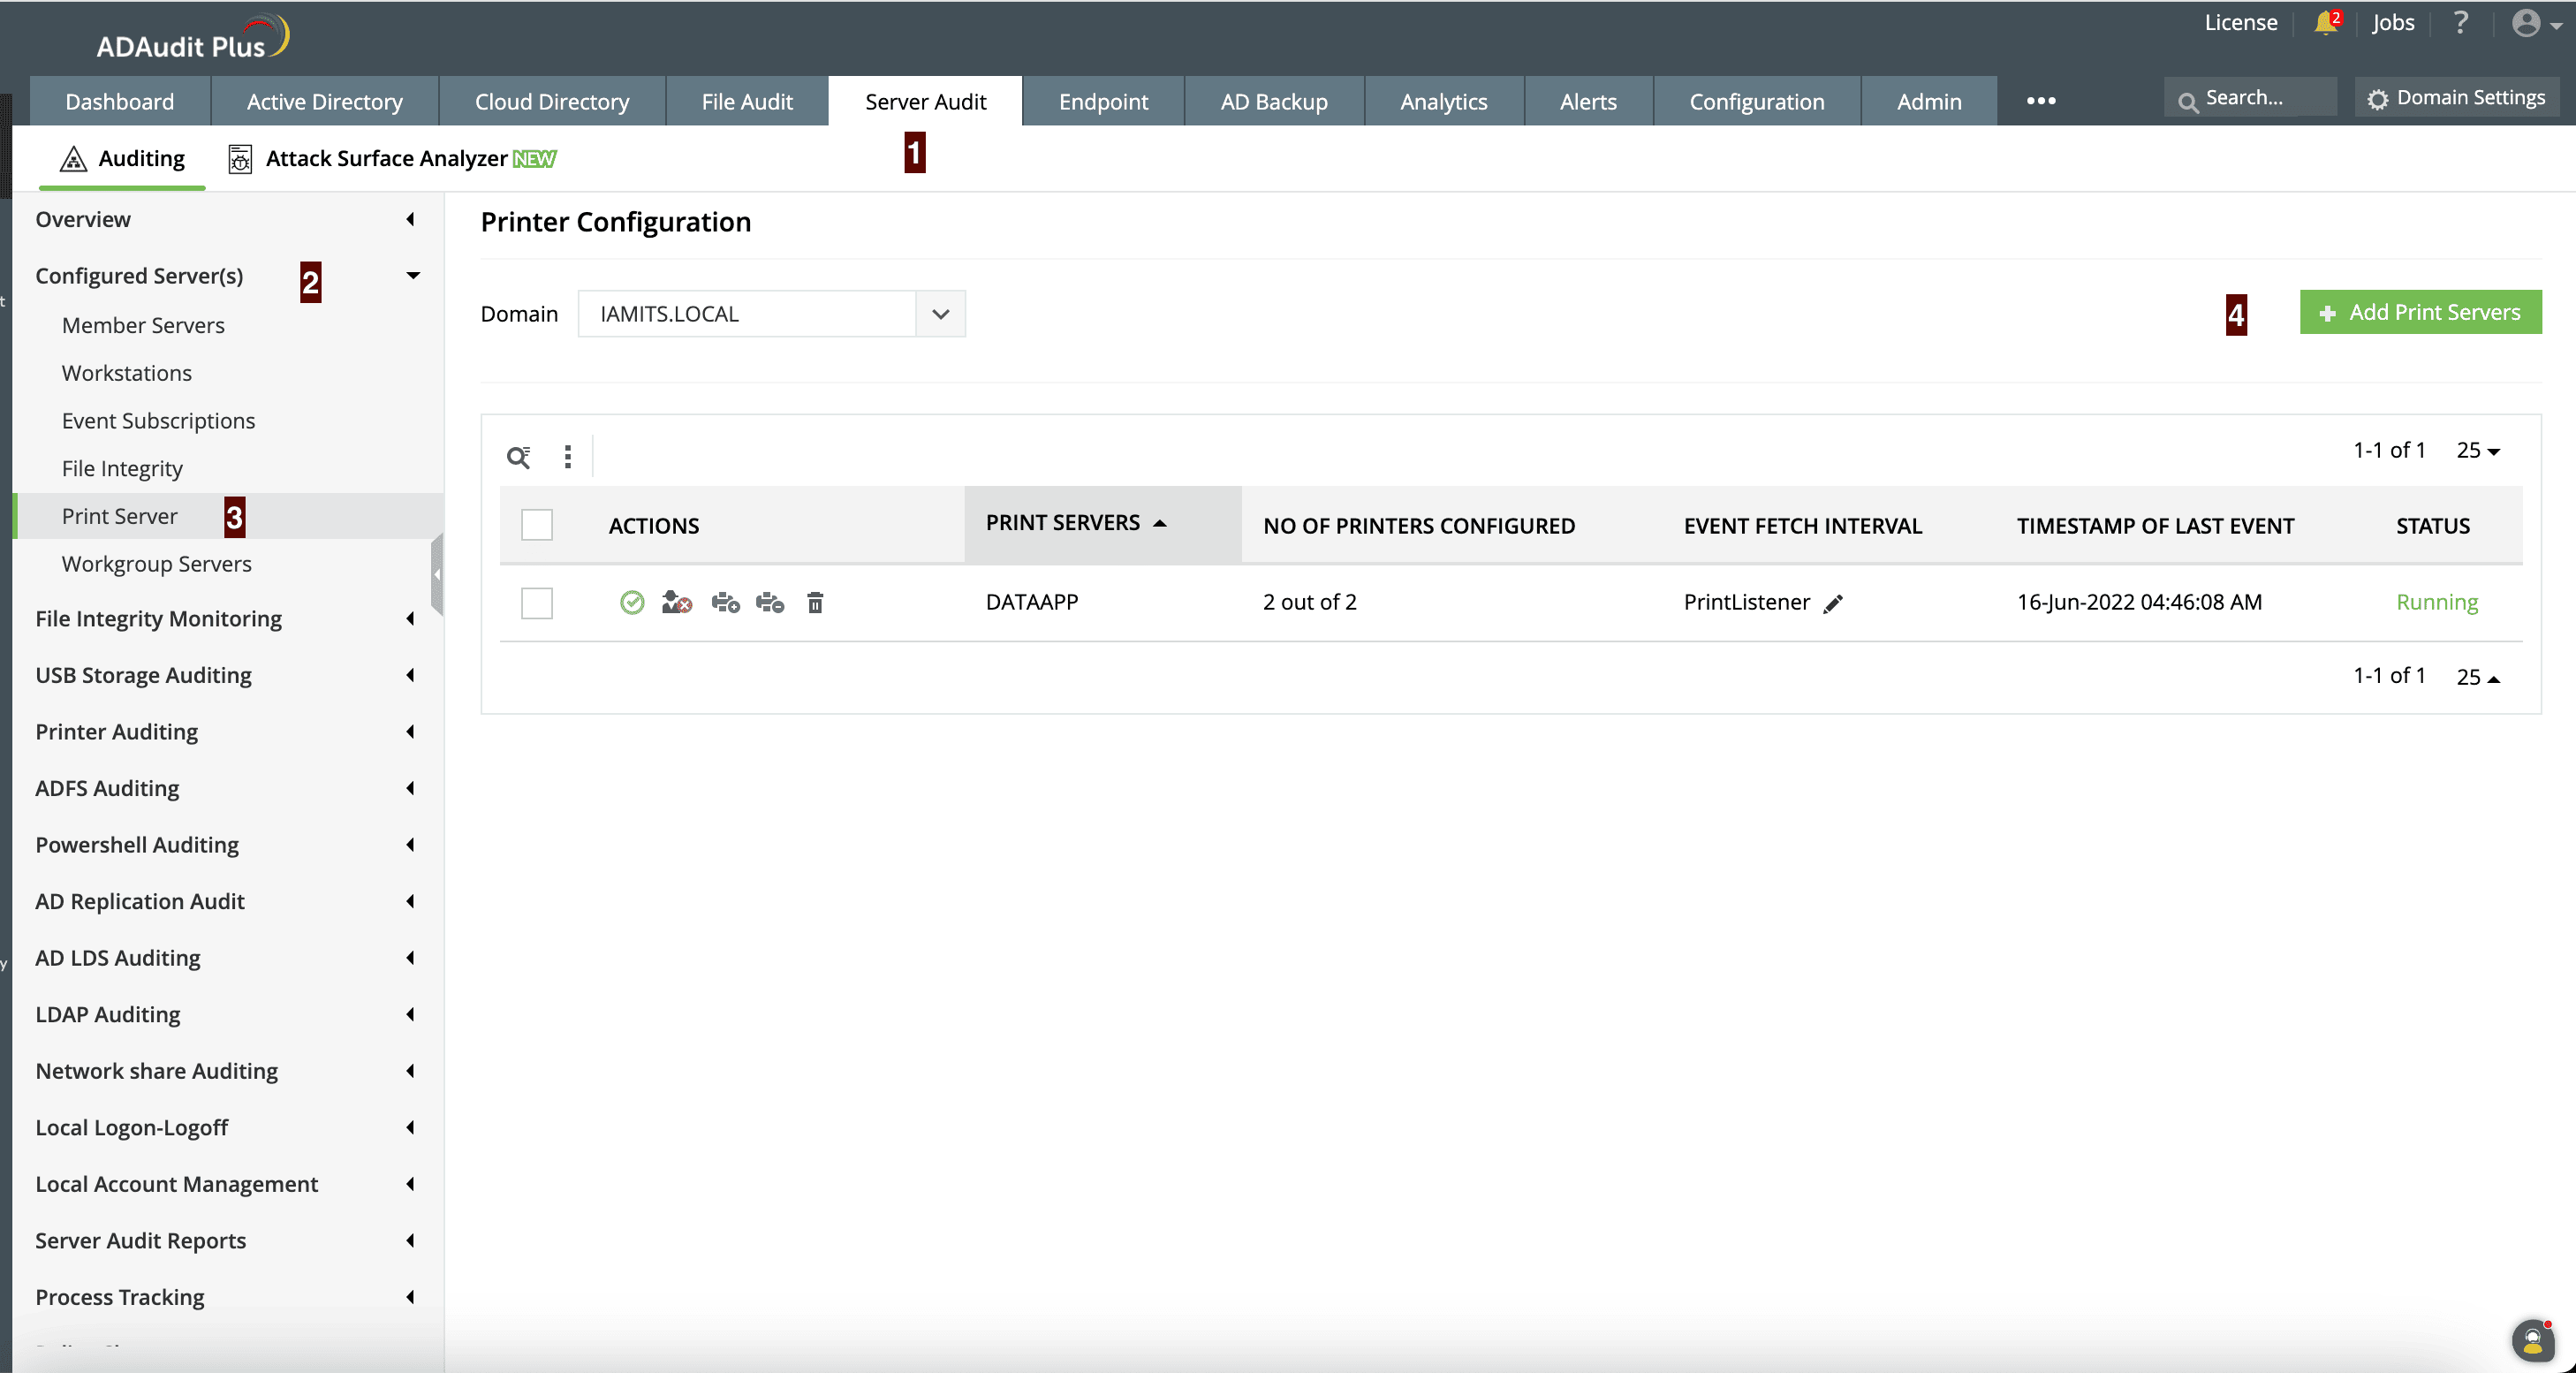Click the green enabled check icon for DATAAPP

[632, 602]
